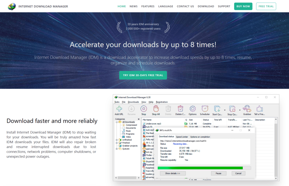The image size is (289, 186).
Task: Close the Categories panel with its X
Action: click(x=139, y=119)
